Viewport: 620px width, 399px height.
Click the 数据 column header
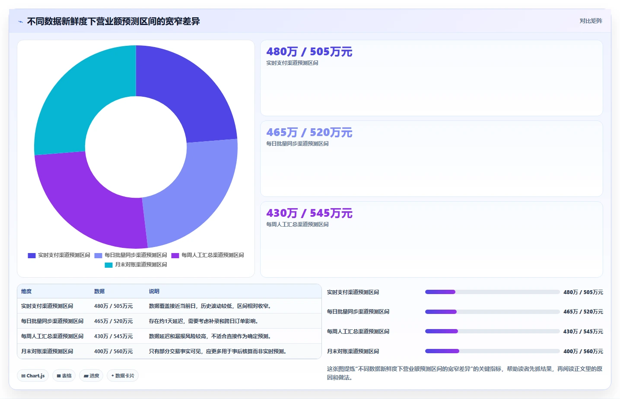[x=99, y=291]
